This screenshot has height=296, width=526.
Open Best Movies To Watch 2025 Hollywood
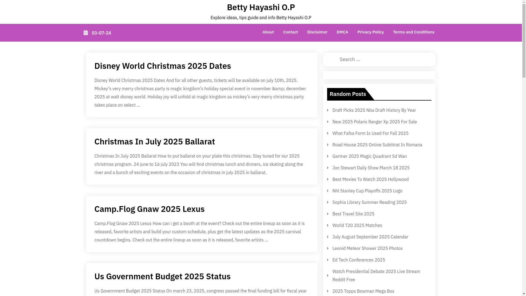(370, 179)
